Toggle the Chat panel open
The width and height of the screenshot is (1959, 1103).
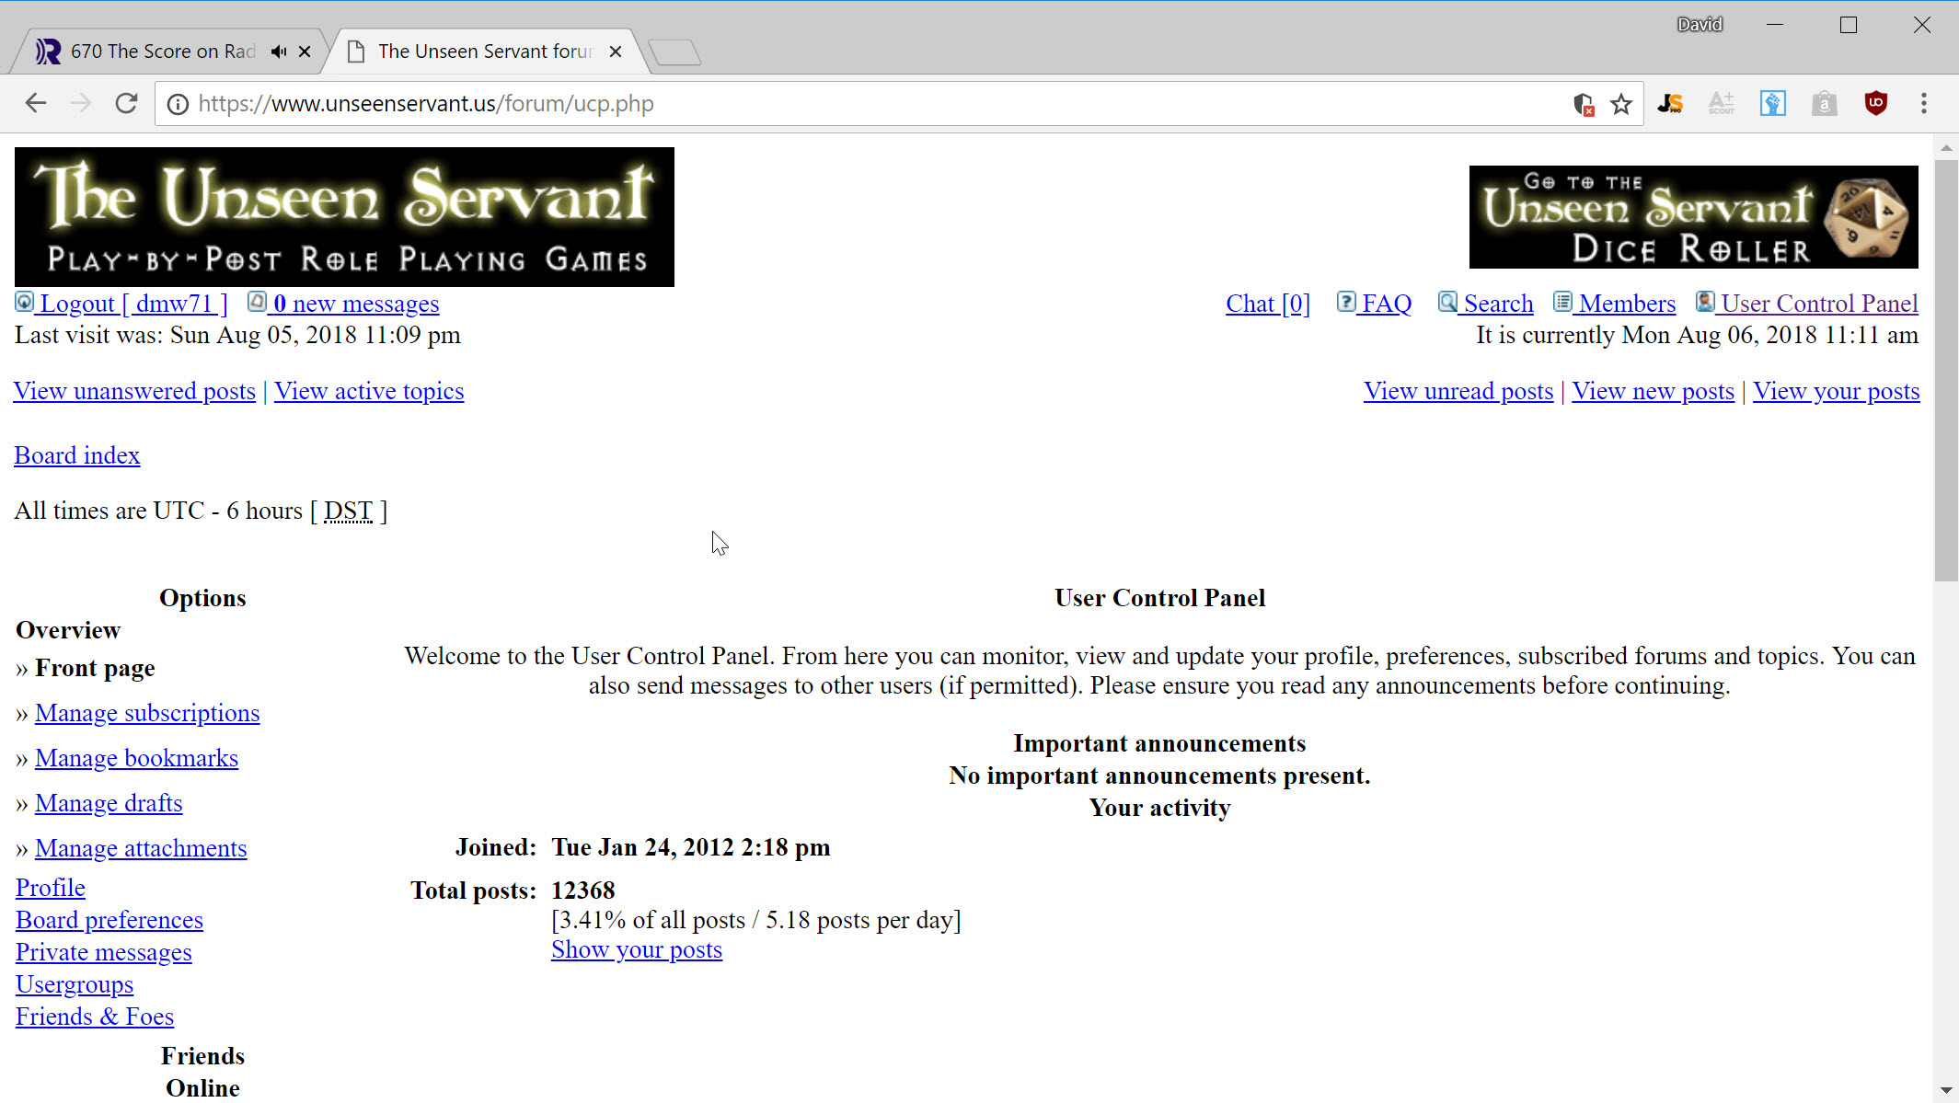click(x=1266, y=303)
